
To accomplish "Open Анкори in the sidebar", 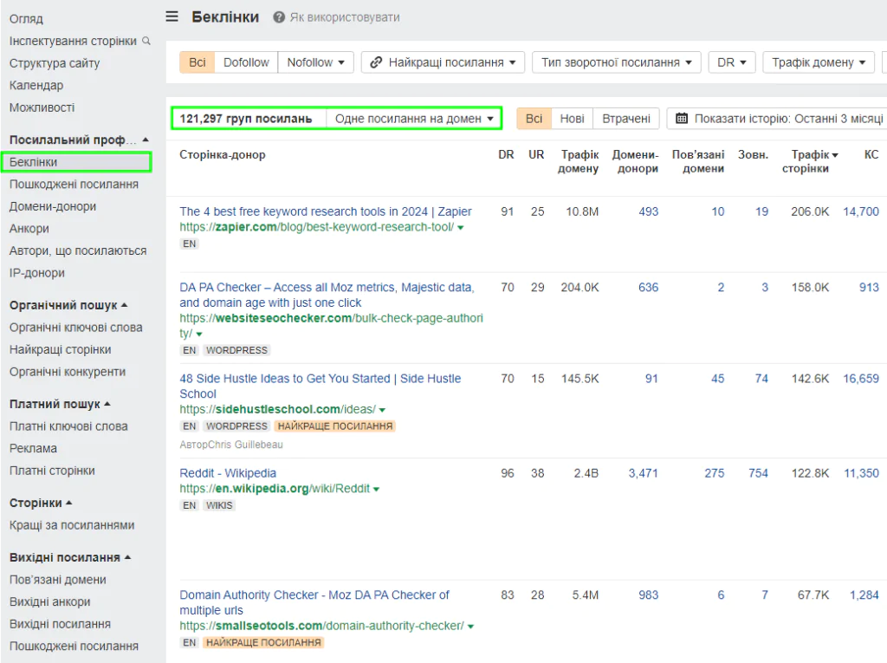I will point(29,228).
